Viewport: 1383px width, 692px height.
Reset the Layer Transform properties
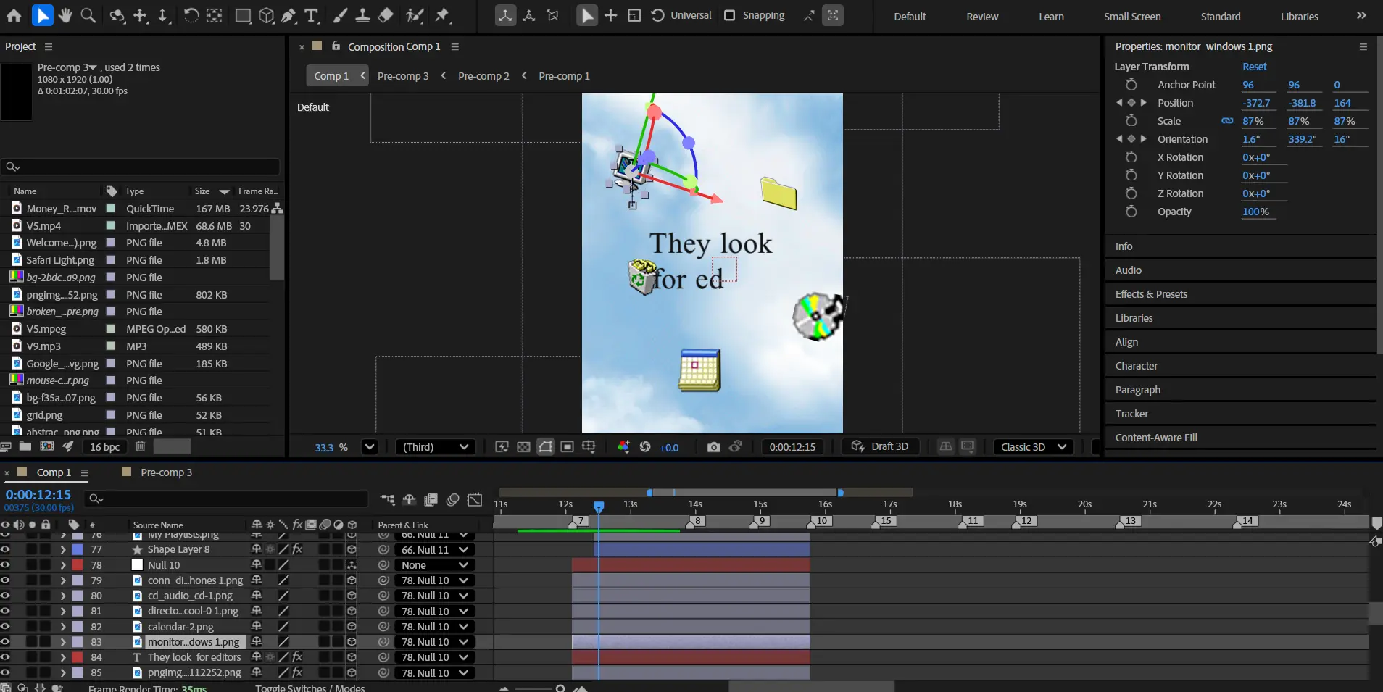tap(1254, 67)
